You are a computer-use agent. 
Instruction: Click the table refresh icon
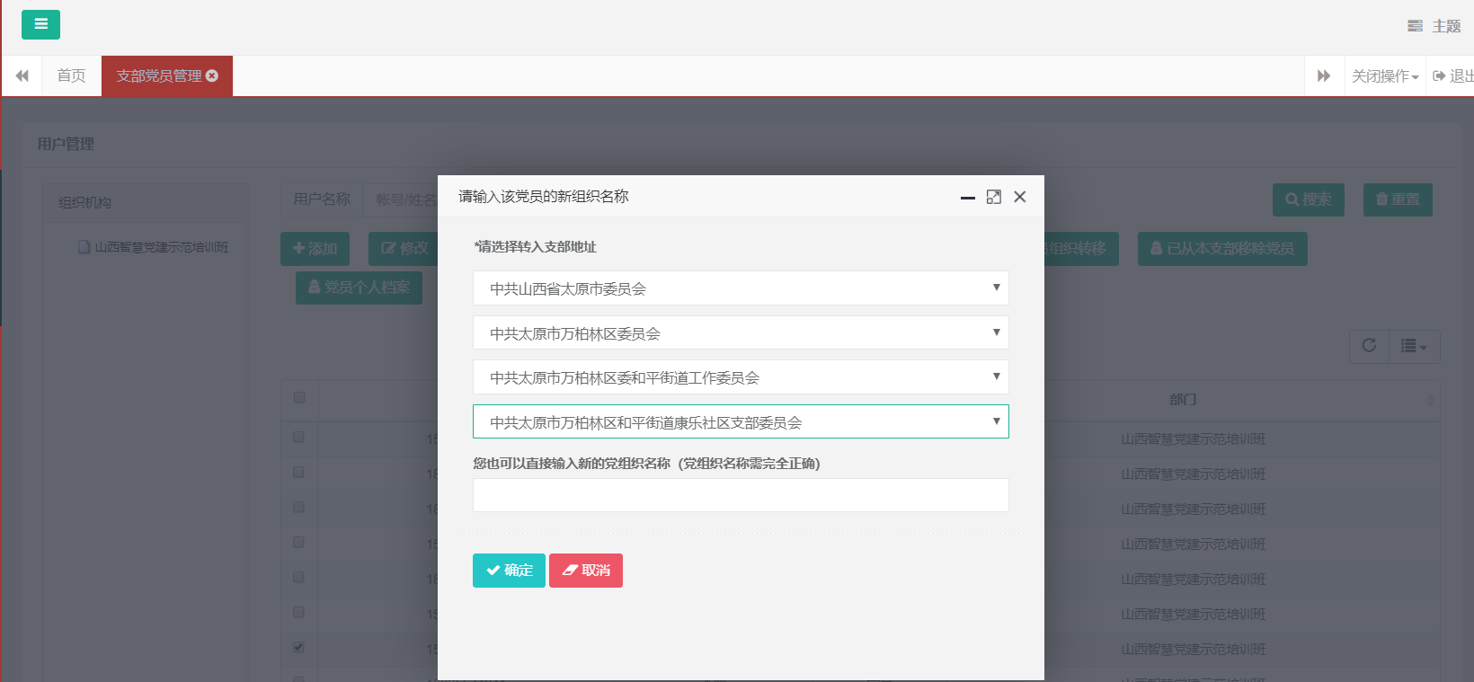click(x=1369, y=346)
